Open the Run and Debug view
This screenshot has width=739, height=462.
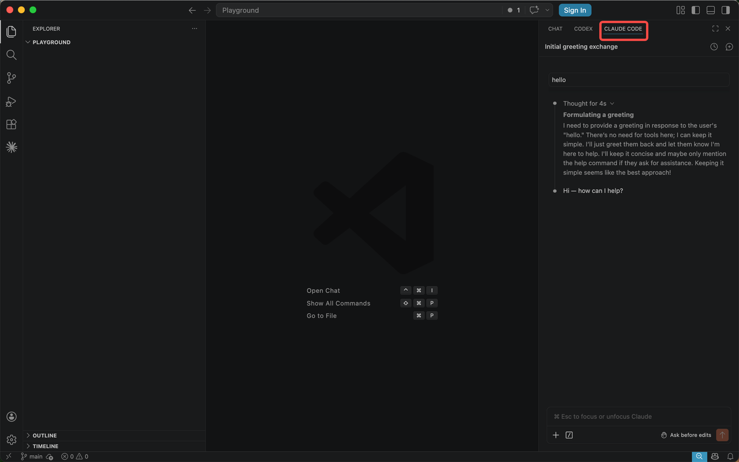coord(11,102)
